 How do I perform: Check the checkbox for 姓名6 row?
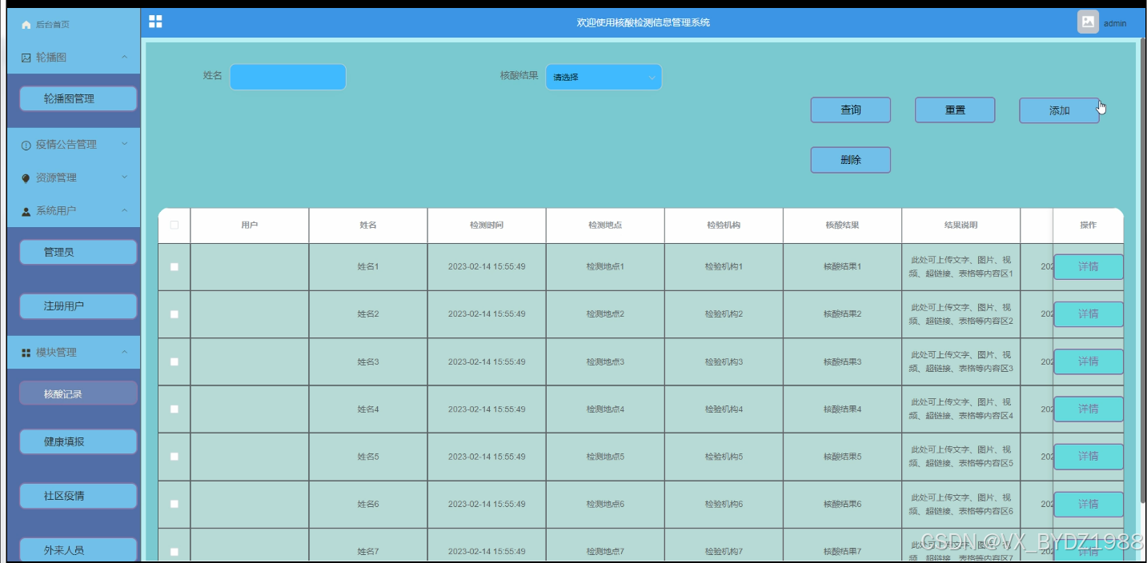point(174,504)
